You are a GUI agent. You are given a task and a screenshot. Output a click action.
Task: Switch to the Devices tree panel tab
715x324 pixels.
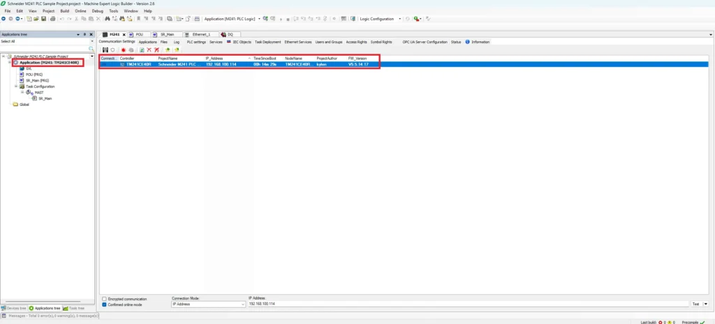[x=14, y=308]
